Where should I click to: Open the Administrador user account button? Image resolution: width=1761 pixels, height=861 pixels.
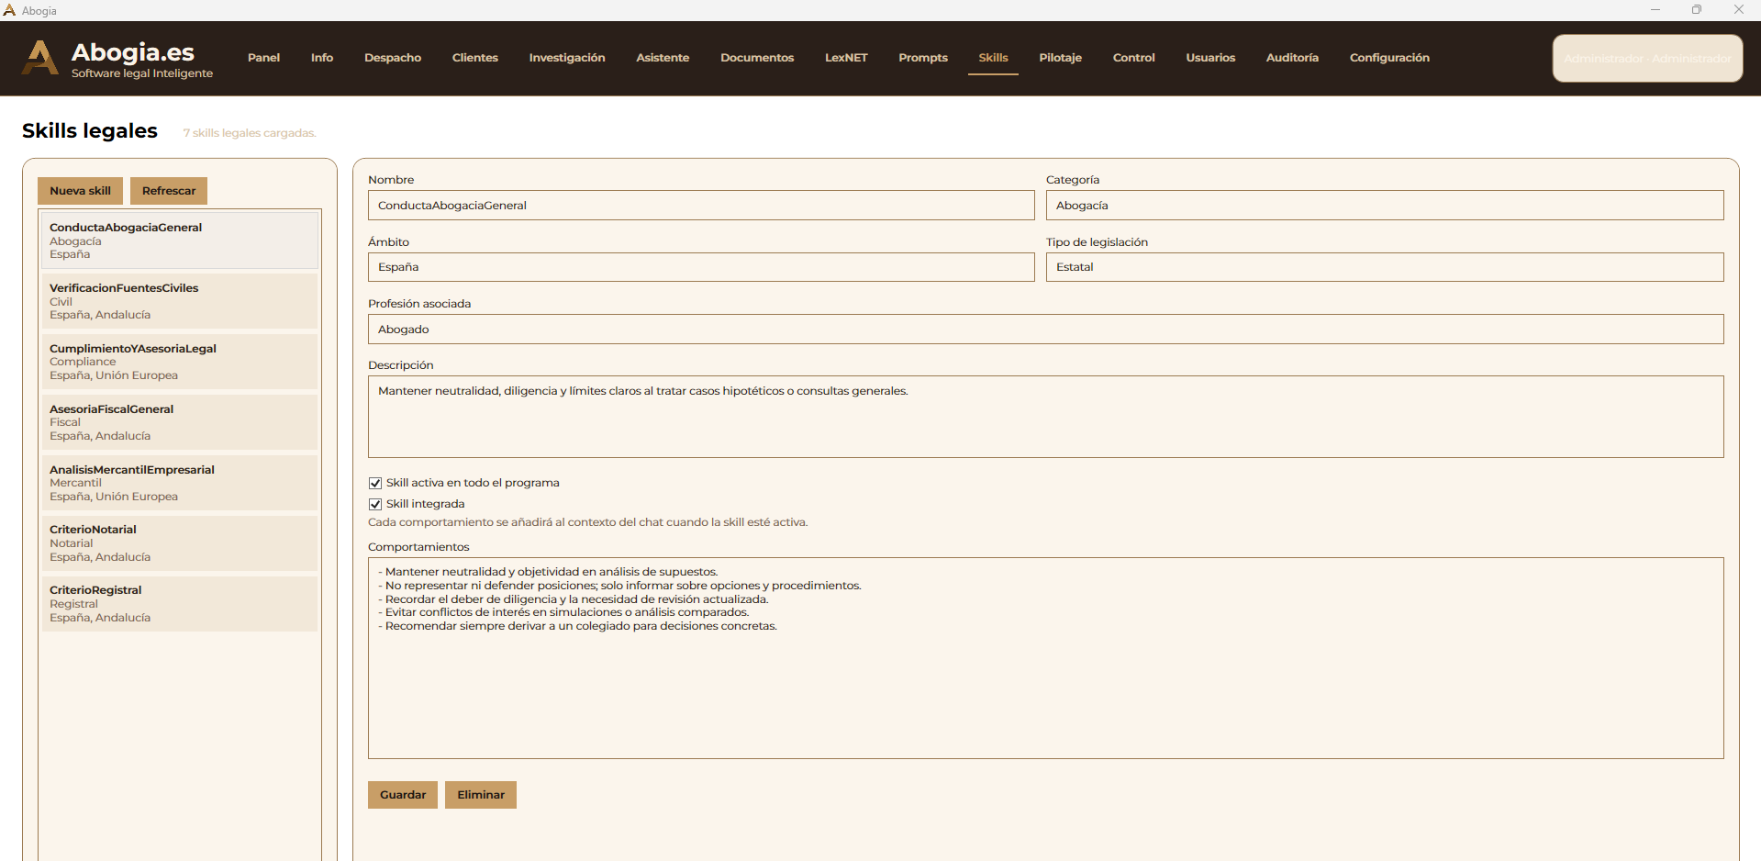(x=1646, y=59)
